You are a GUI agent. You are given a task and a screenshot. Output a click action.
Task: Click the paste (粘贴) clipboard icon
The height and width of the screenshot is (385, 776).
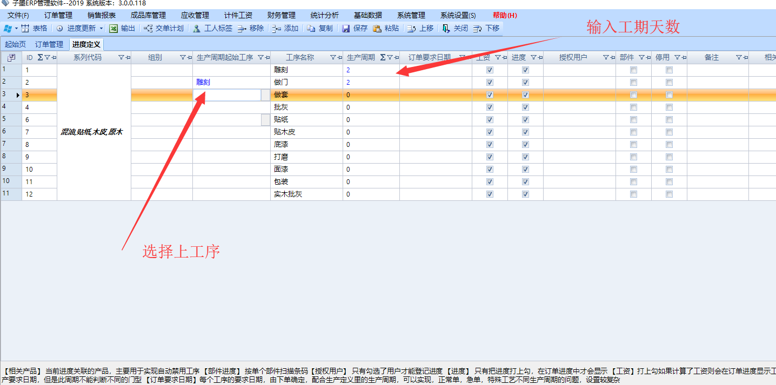point(377,28)
